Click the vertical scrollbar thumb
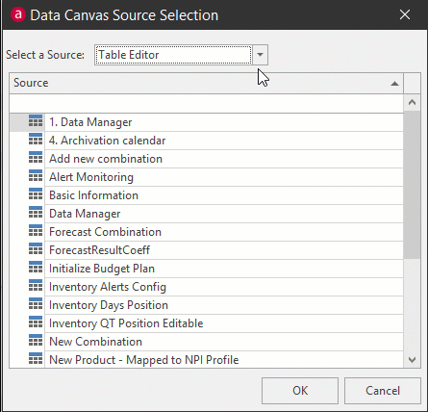The image size is (428, 412). (x=412, y=185)
